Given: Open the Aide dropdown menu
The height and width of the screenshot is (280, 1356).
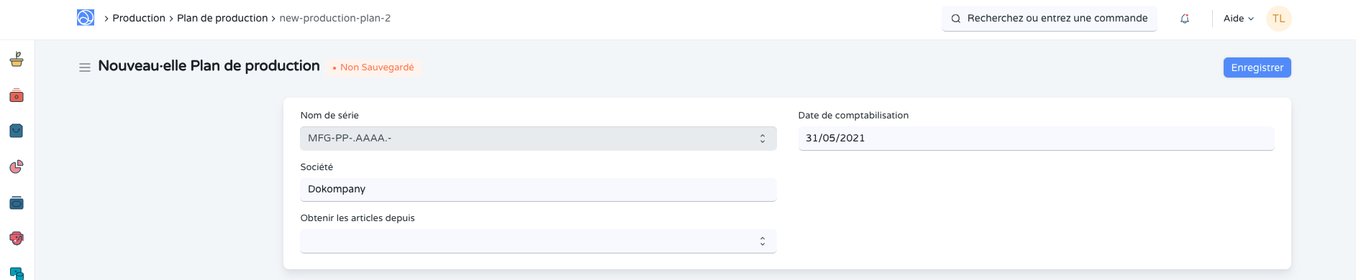Looking at the screenshot, I should point(1239,19).
